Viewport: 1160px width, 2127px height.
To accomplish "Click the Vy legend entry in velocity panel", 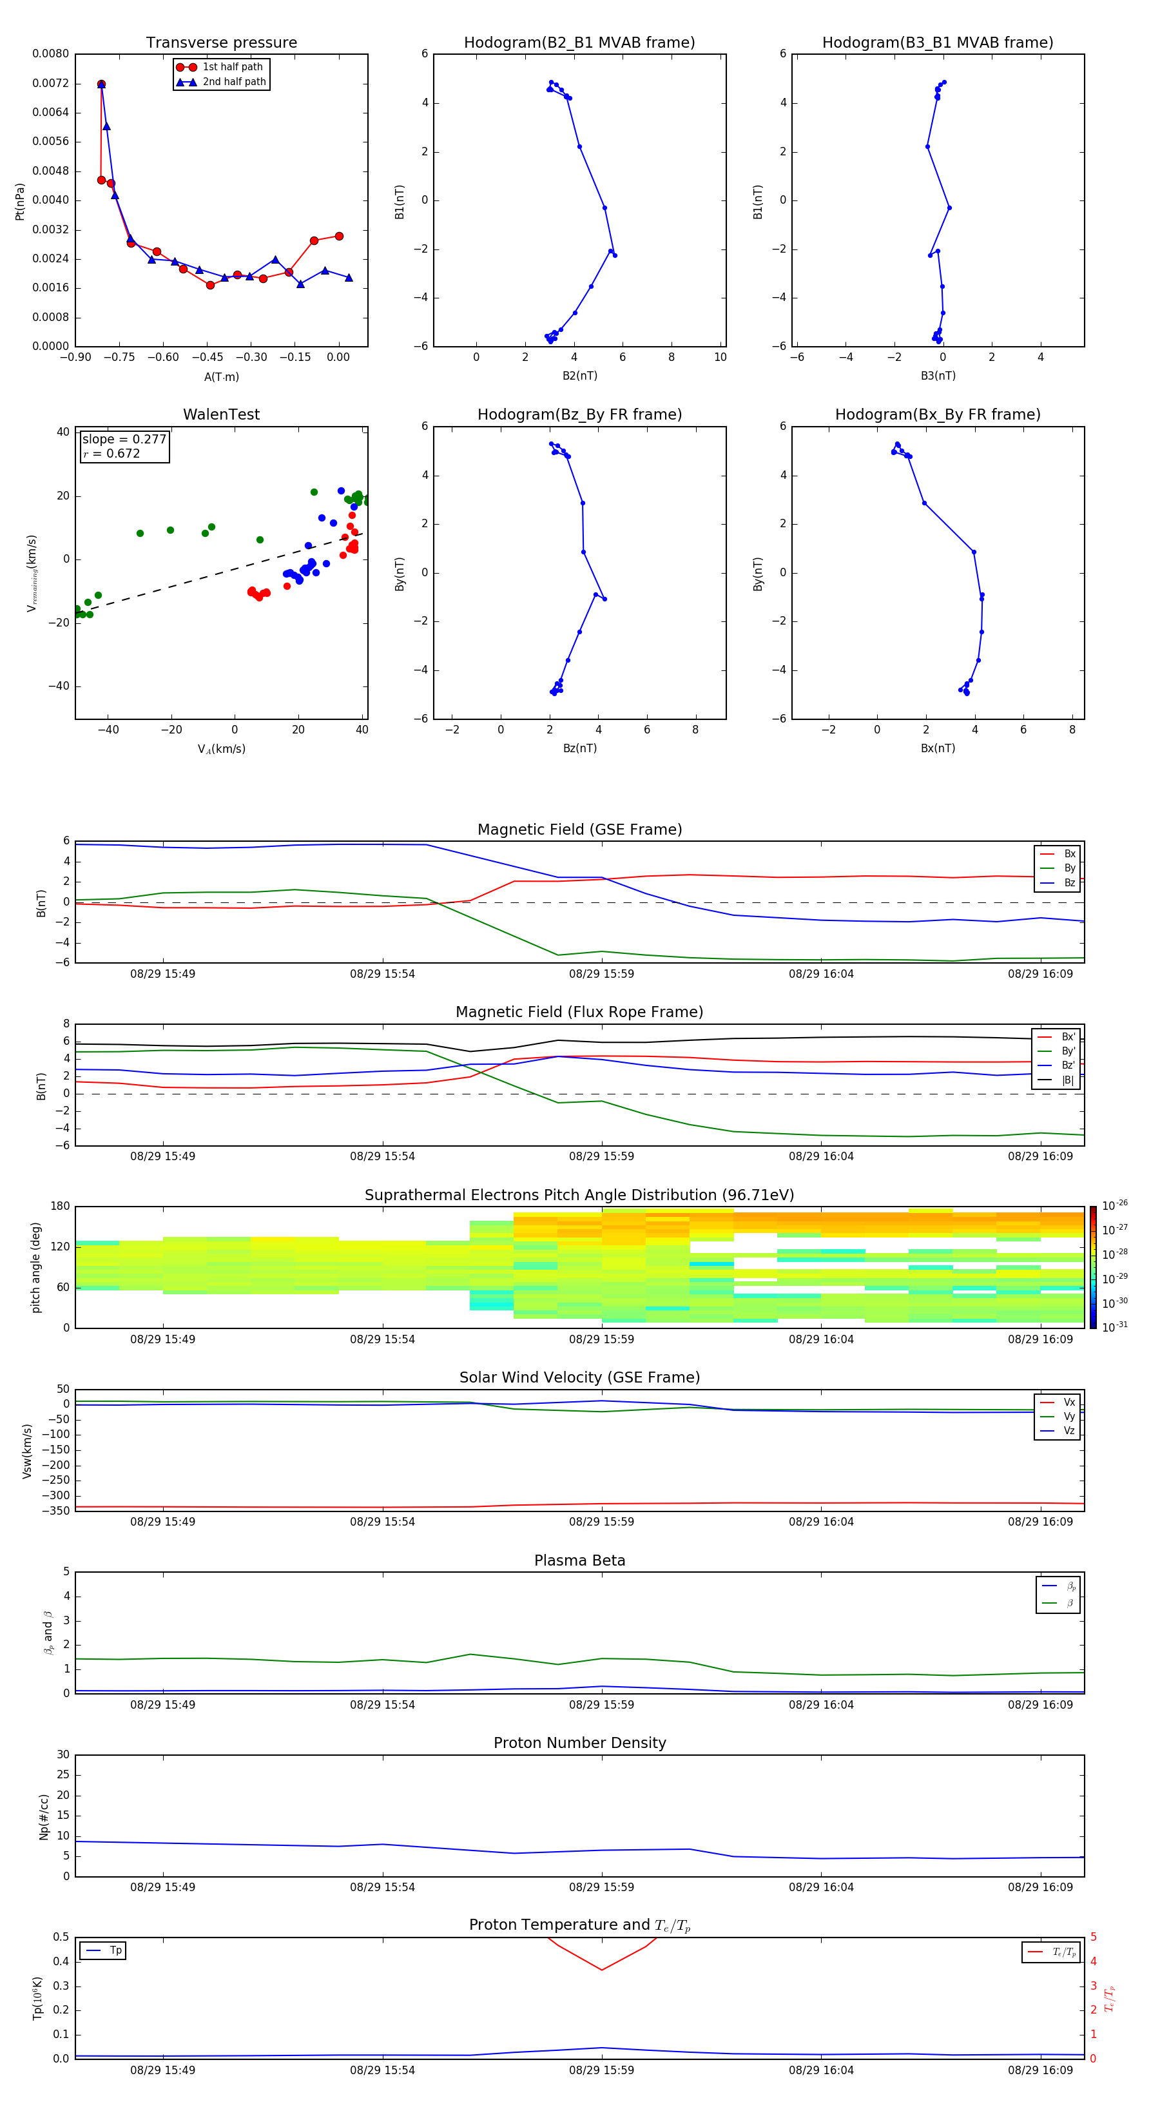I will tap(1058, 1416).
